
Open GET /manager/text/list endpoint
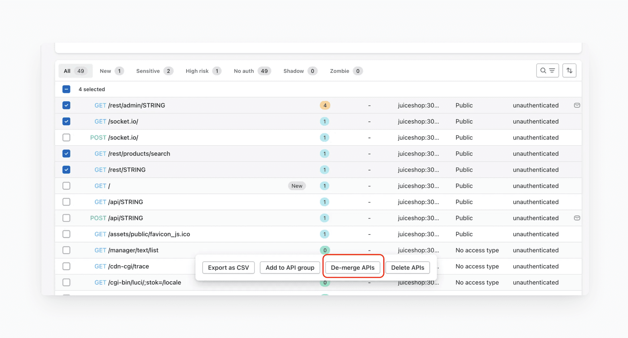point(127,250)
